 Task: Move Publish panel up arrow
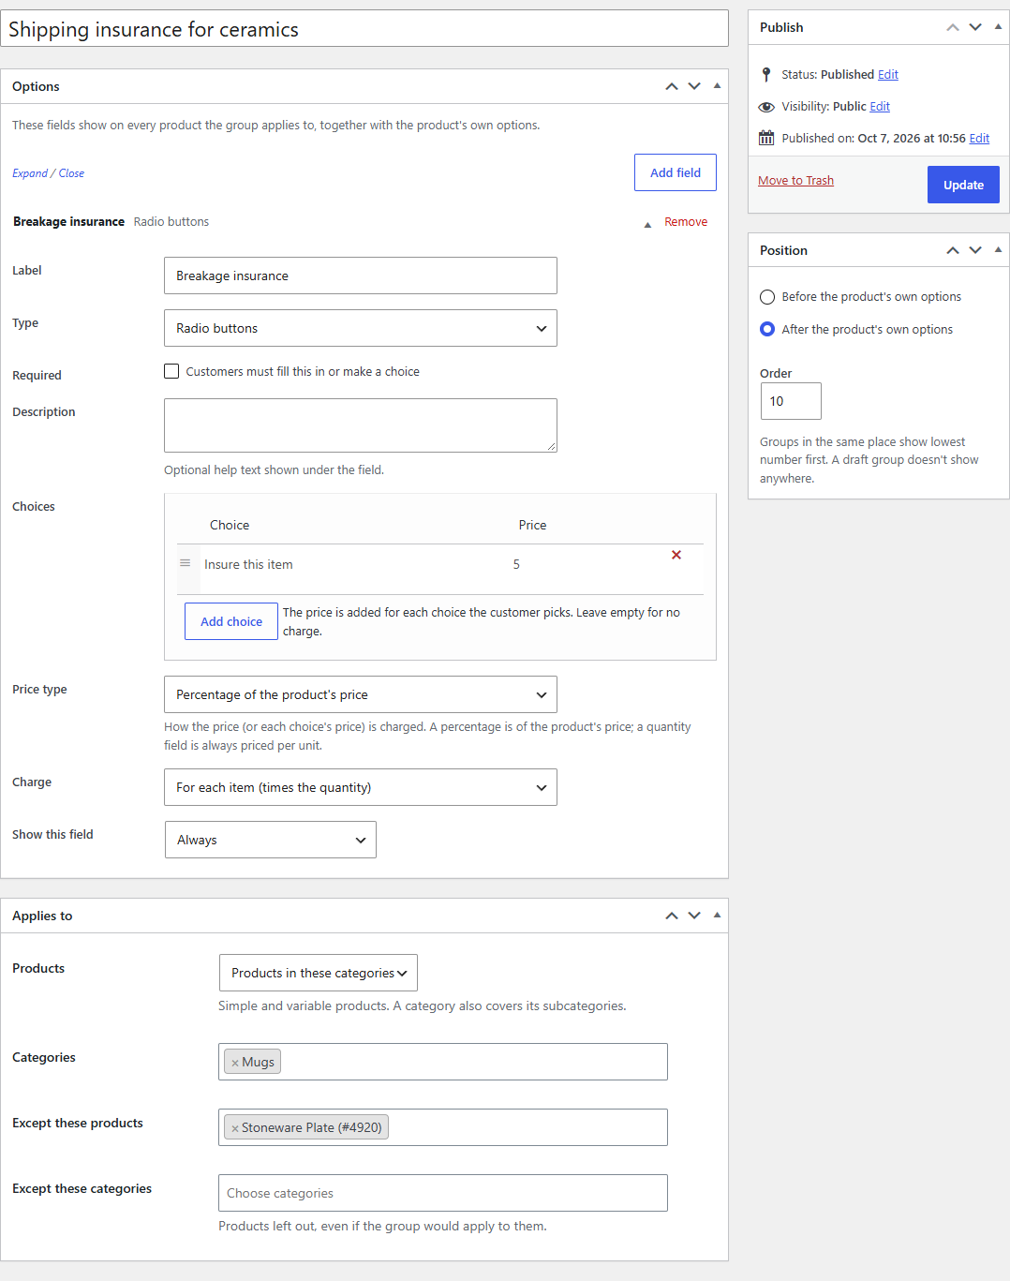point(953,27)
